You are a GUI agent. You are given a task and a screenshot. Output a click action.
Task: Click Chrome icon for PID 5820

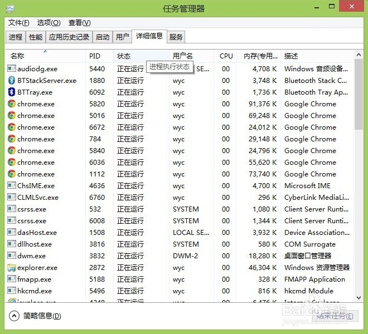pos(12,104)
